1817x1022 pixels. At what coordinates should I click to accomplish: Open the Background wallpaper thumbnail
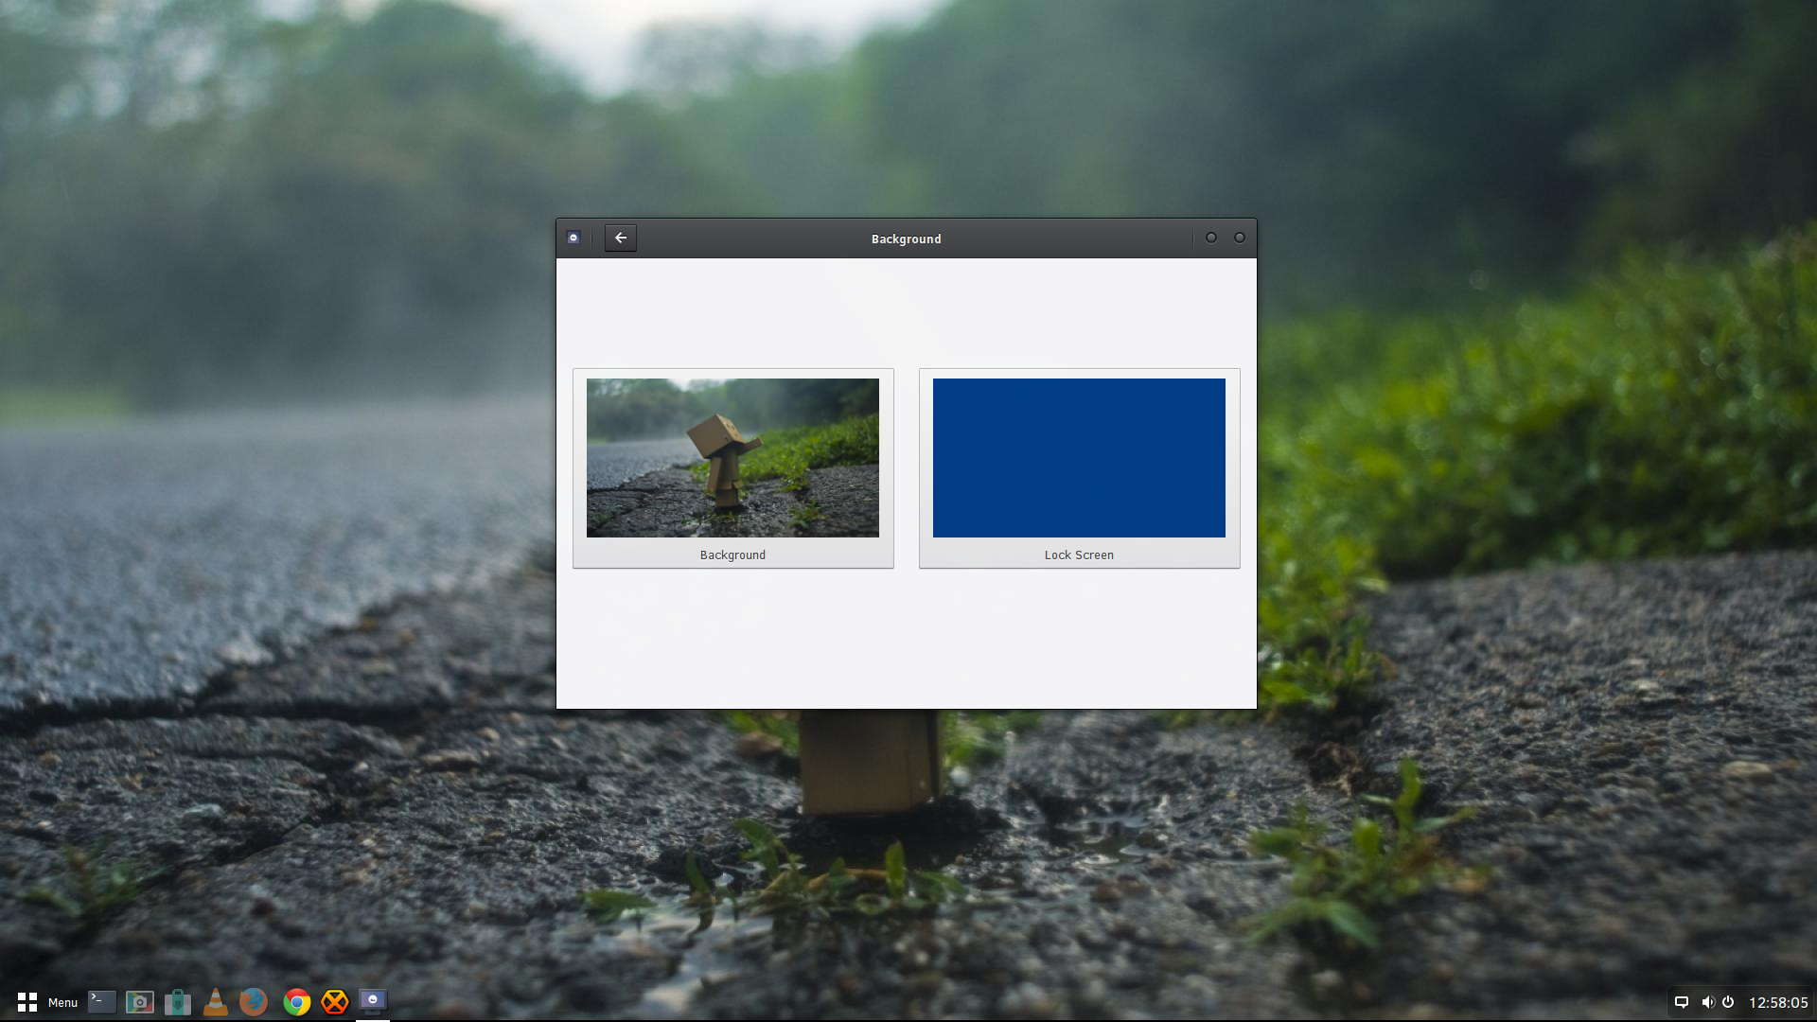732,458
